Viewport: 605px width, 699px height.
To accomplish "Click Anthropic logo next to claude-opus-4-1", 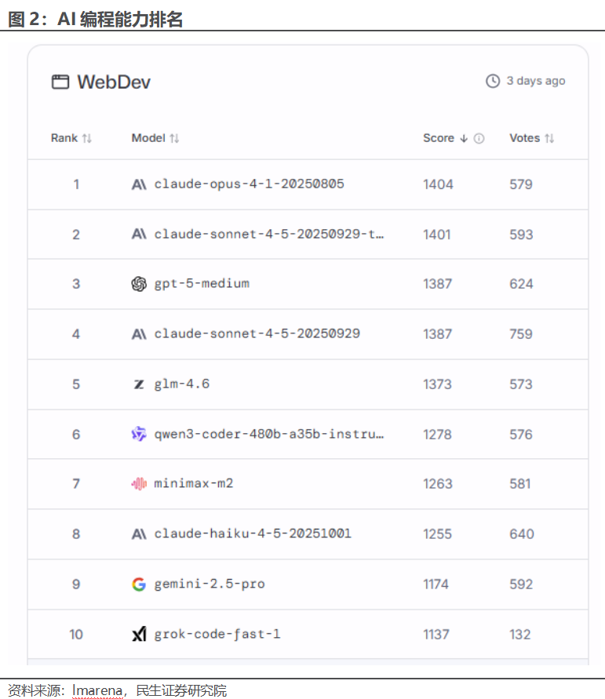I will pyautogui.click(x=139, y=184).
